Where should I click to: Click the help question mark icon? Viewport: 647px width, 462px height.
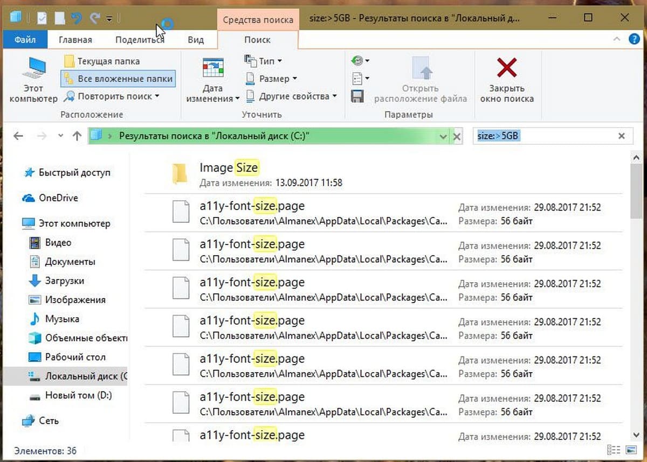[x=634, y=39]
